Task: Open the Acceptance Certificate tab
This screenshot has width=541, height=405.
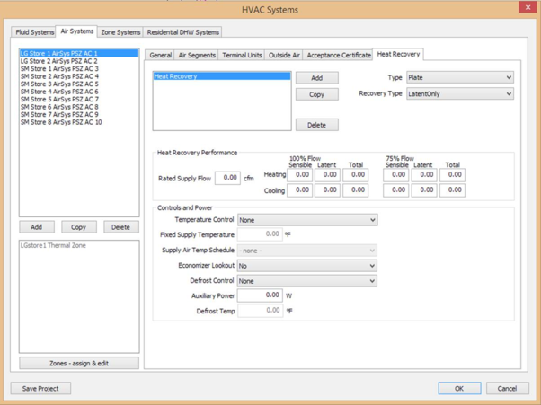Action: (338, 56)
